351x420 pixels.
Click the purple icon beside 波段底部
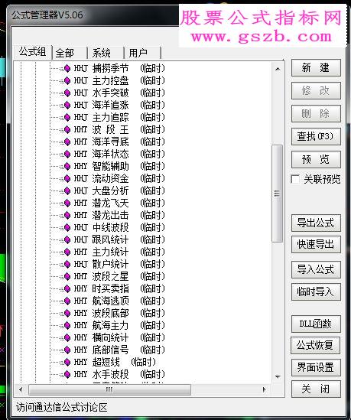point(67,313)
